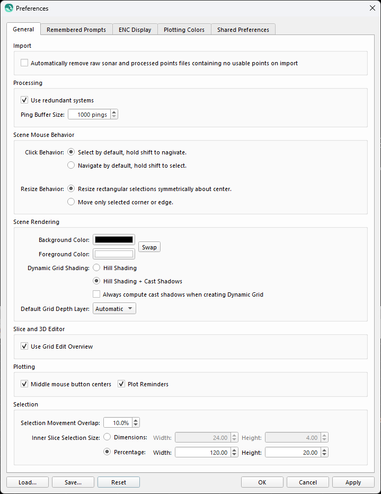Open the white Foreground Color swatch
Image resolution: width=381 pixels, height=494 pixels.
pos(114,254)
